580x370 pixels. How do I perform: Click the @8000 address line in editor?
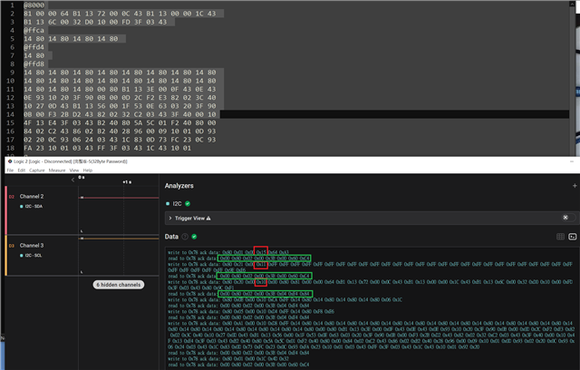pos(34,5)
